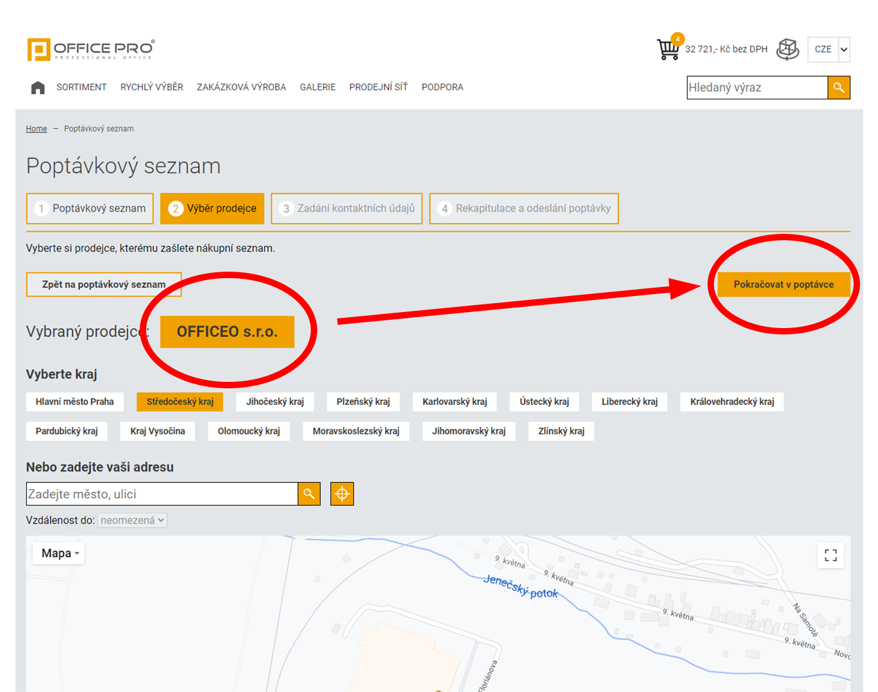Open ZAKÁZKOVÁ VÝROBA menu item
Screen dimensions: 878x692
tap(242, 87)
